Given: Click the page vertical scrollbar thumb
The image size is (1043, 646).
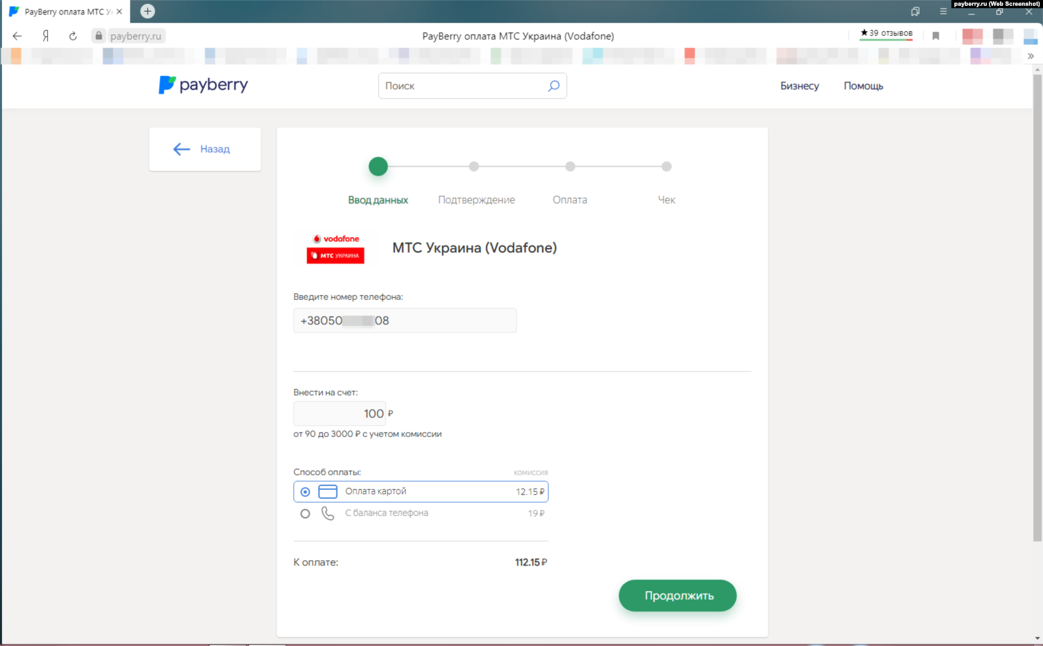Looking at the screenshot, I should pos(1037,308).
